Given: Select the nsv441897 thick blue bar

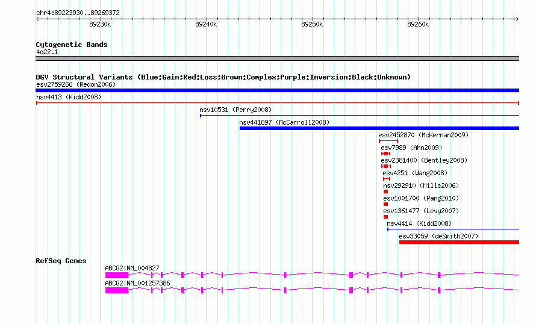Looking at the screenshot, I should [x=379, y=128].
